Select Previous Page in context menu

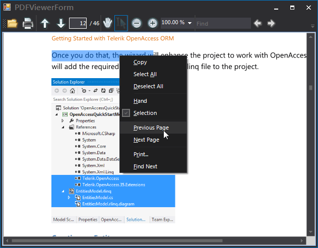(153, 128)
